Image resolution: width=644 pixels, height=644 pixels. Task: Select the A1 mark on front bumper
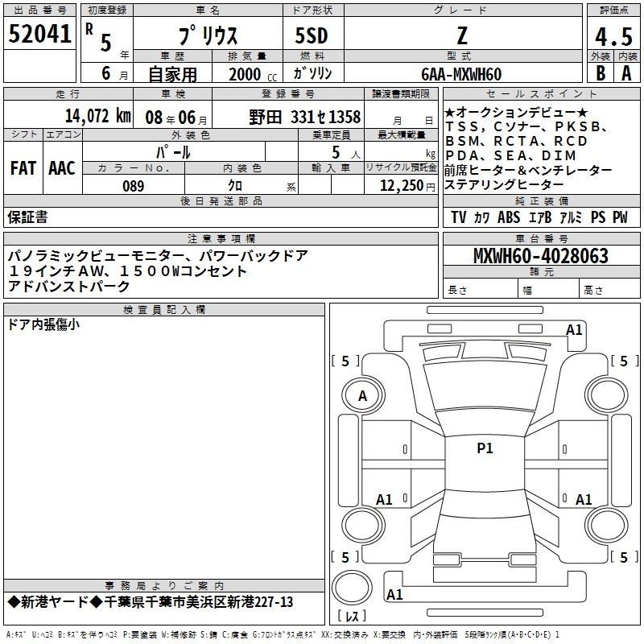[x=574, y=330]
